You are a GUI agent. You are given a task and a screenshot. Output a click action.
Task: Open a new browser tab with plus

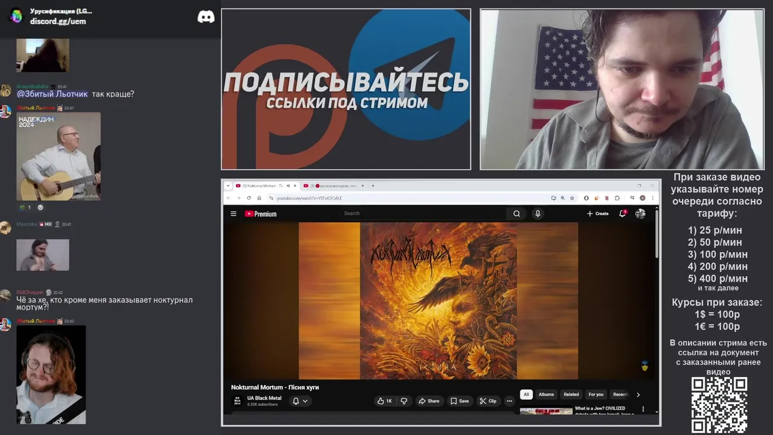click(x=373, y=185)
